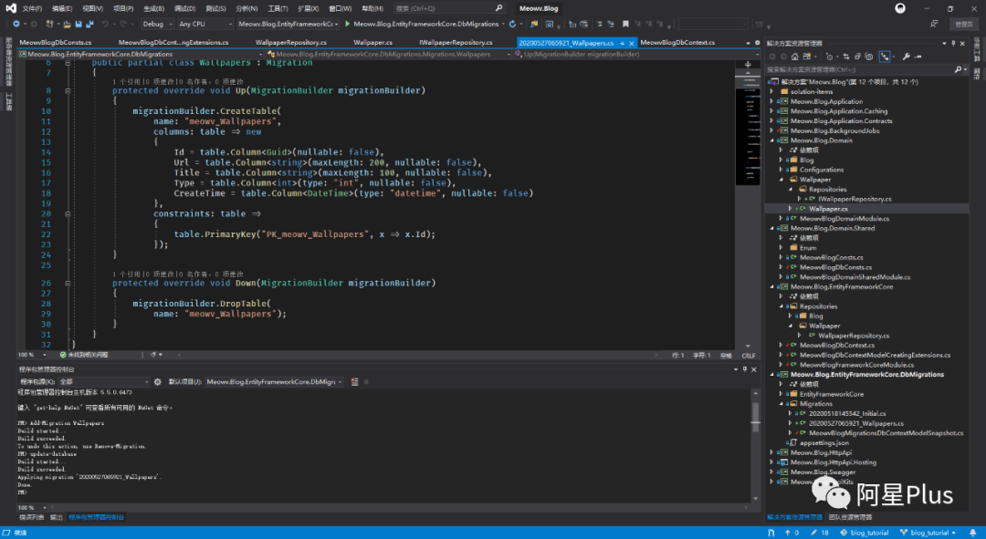Pin the Solution Explorer panel
Screen dimensions: 986x539
coord(953,44)
